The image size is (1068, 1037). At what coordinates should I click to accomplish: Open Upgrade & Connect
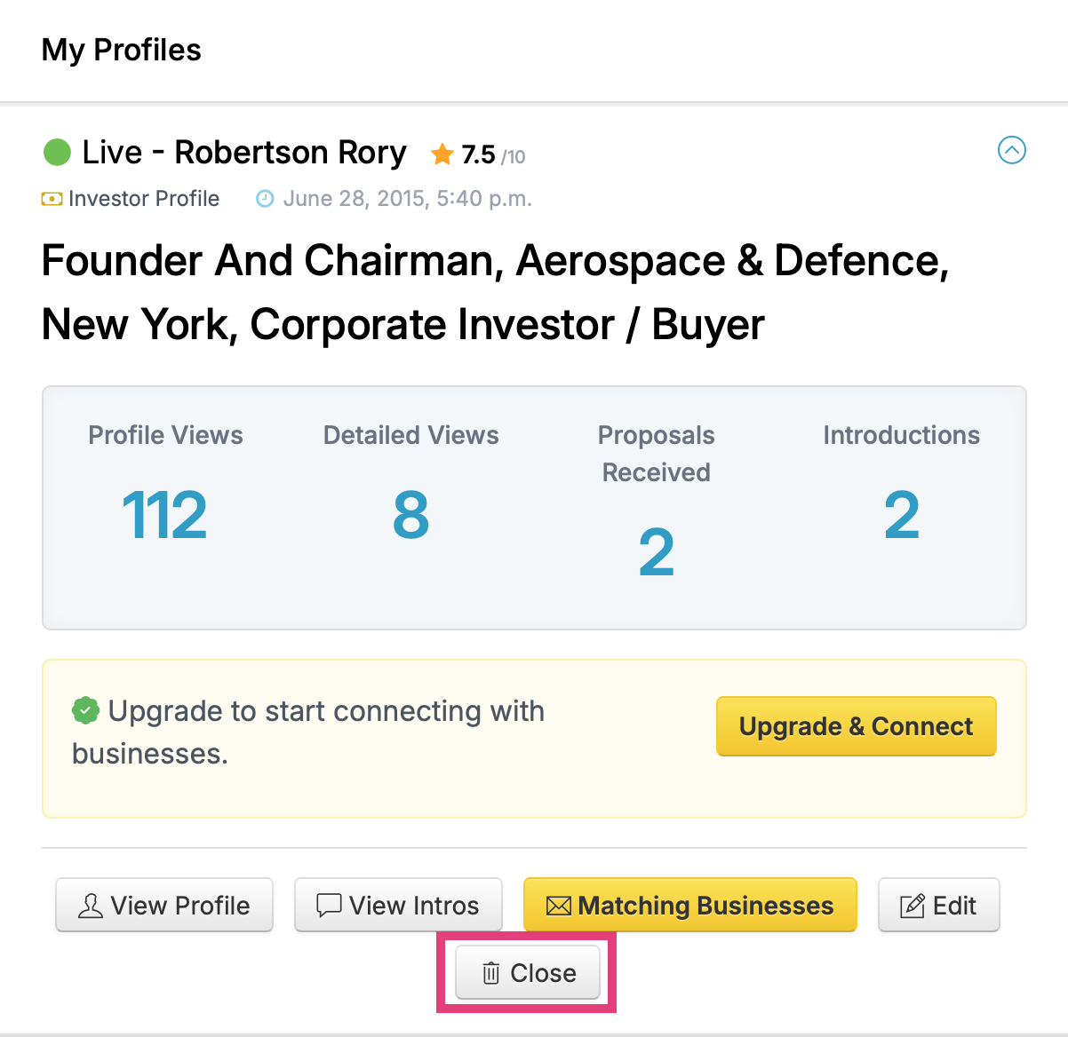click(857, 726)
